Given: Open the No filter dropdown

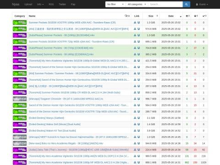Looking at the screenshot, I should pyautogui.click(x=115, y=4).
